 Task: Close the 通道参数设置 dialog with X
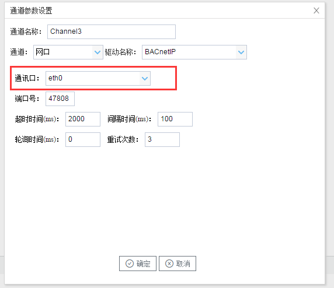pos(316,10)
